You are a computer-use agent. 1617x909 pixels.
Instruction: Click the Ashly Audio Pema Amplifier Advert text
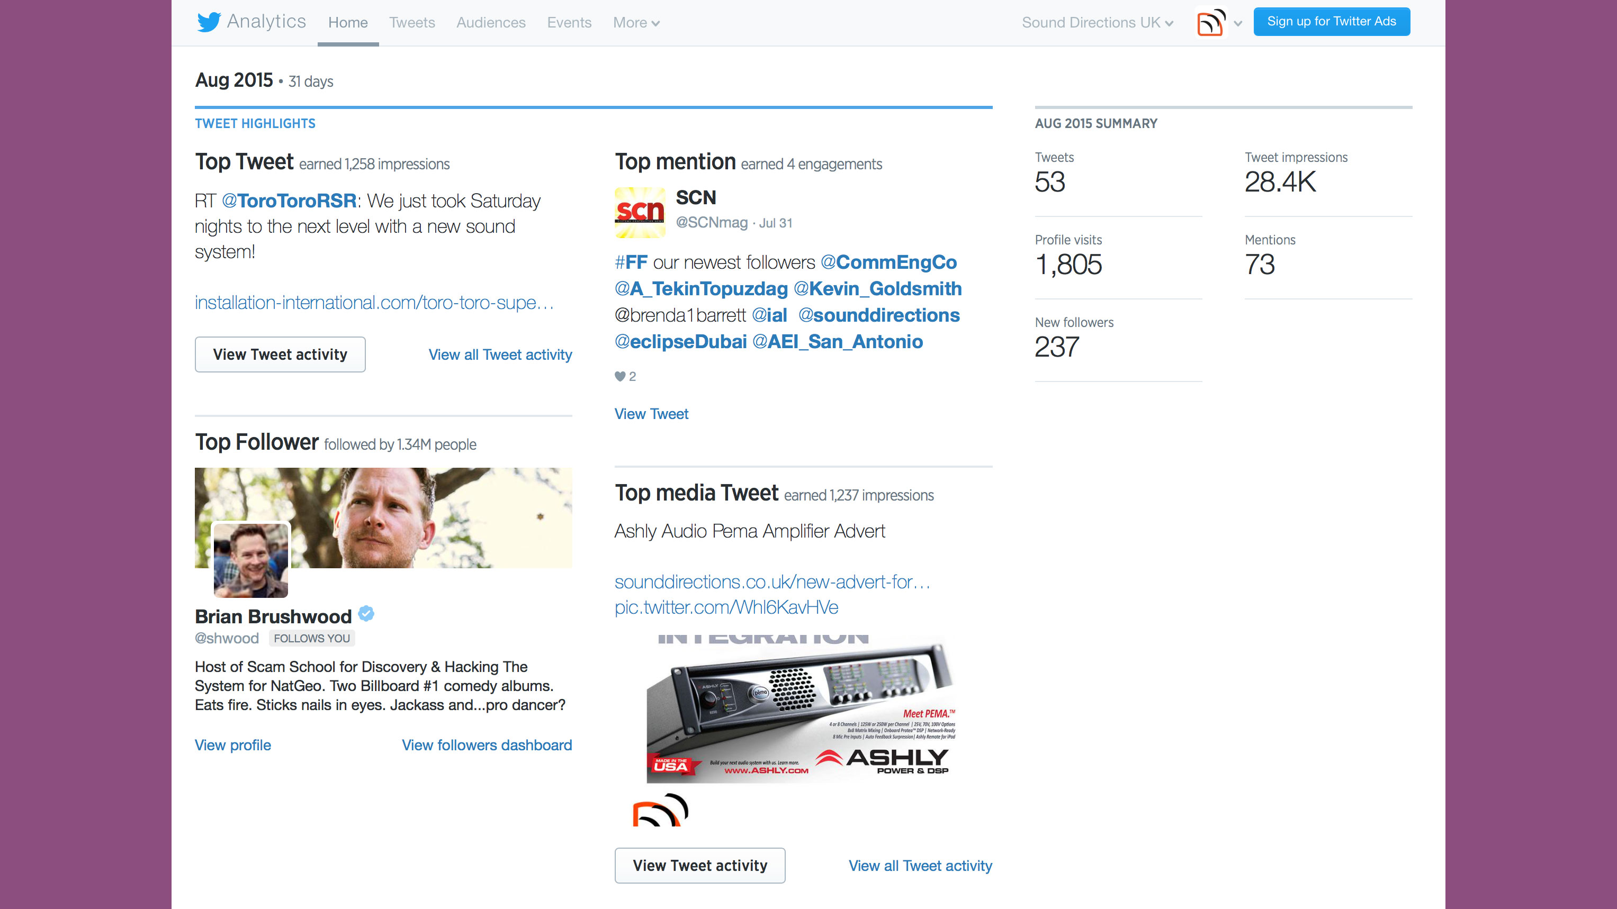click(750, 531)
